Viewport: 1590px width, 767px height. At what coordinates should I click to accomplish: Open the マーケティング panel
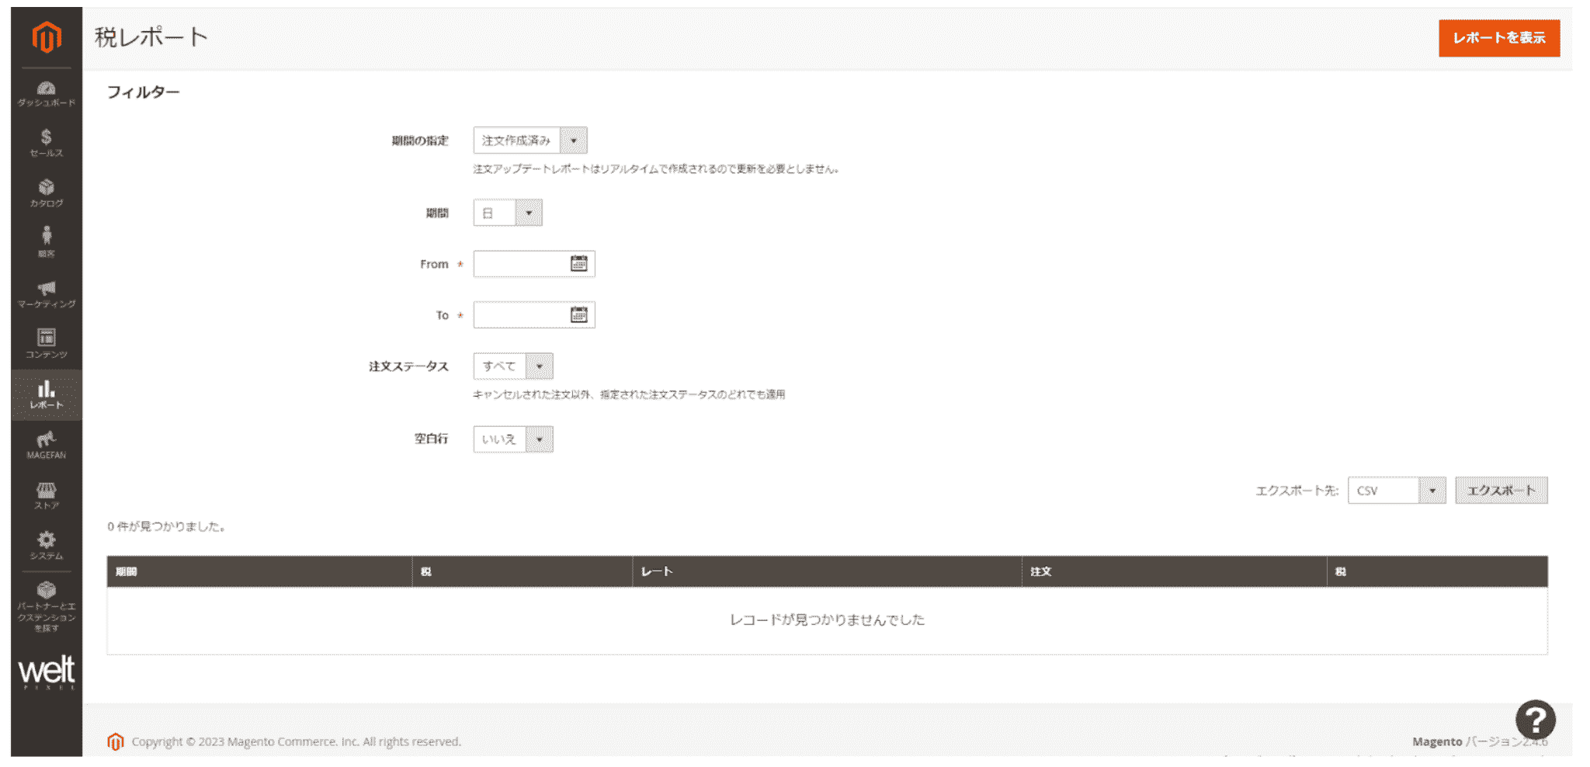coord(46,293)
